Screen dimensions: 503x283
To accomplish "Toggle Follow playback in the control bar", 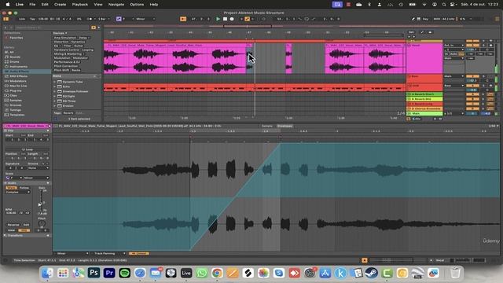I will click(x=183, y=19).
